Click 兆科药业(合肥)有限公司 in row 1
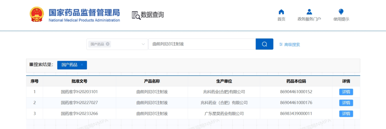Image resolution: width=386 pixels, height=129 pixels. click(x=224, y=92)
